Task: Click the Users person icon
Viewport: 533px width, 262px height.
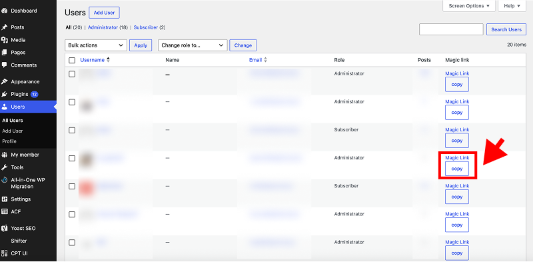Action: click(5, 107)
